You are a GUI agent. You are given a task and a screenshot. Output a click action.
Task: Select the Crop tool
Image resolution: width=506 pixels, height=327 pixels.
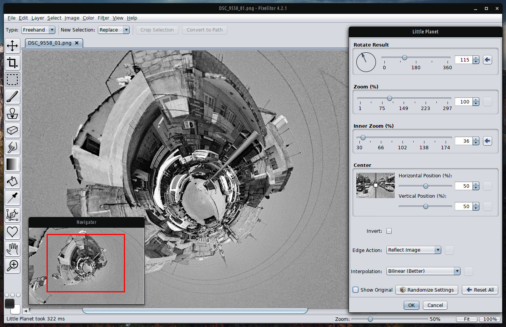pyautogui.click(x=13, y=63)
